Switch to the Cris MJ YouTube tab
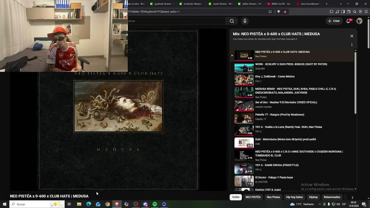 coord(280,4)
